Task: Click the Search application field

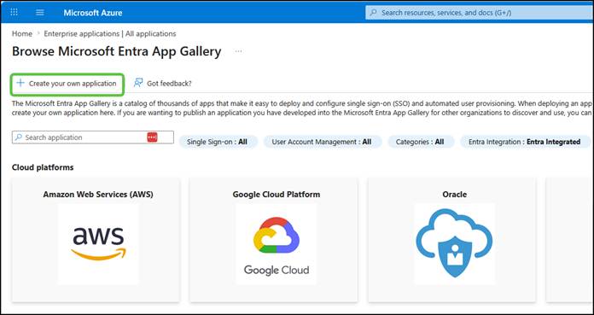Action: 93,137
